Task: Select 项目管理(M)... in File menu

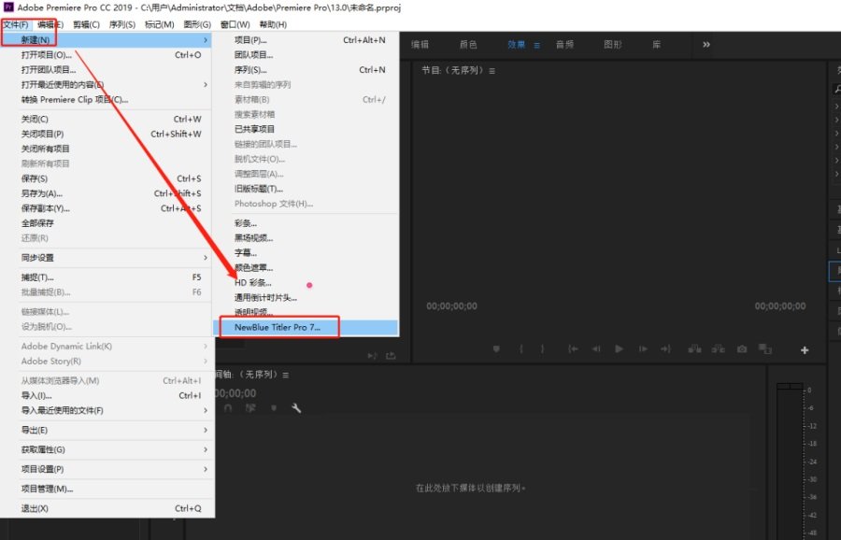Action: point(107,489)
